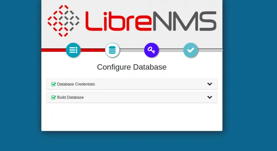Click the Configure Database heading

point(131,67)
